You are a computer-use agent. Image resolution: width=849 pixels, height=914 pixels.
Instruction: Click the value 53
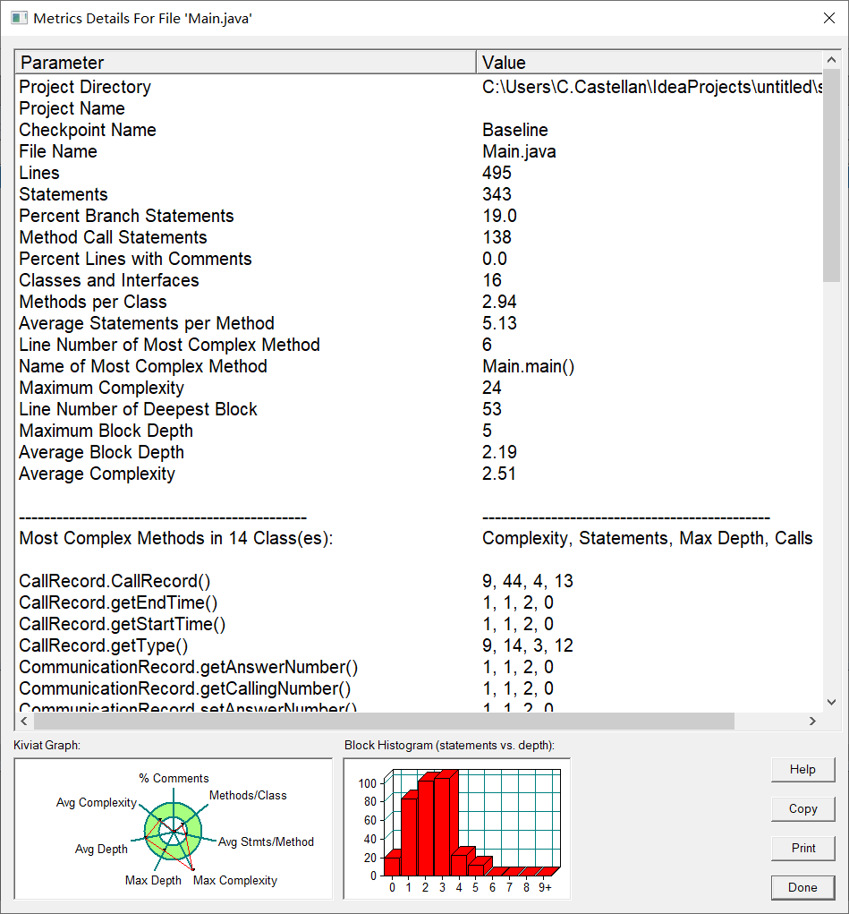click(x=492, y=409)
